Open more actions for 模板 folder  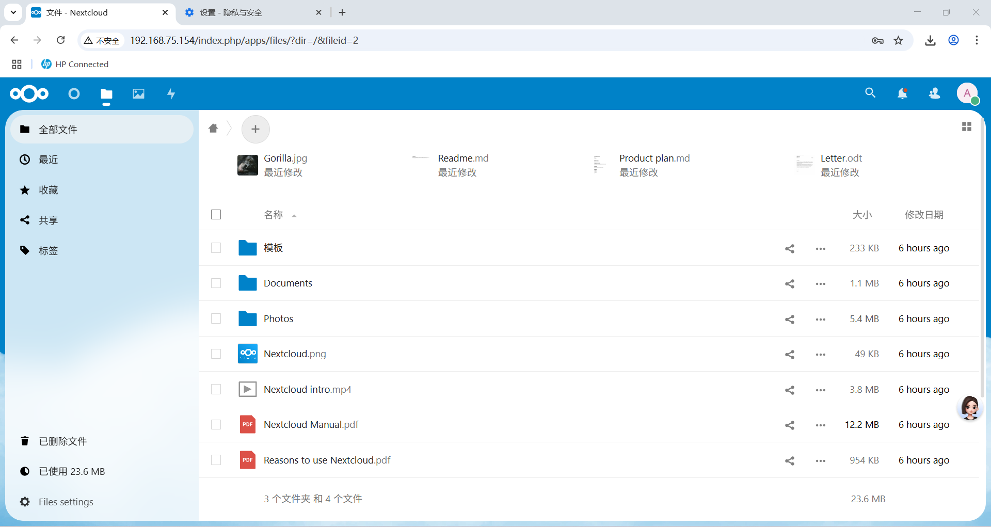[x=821, y=248]
